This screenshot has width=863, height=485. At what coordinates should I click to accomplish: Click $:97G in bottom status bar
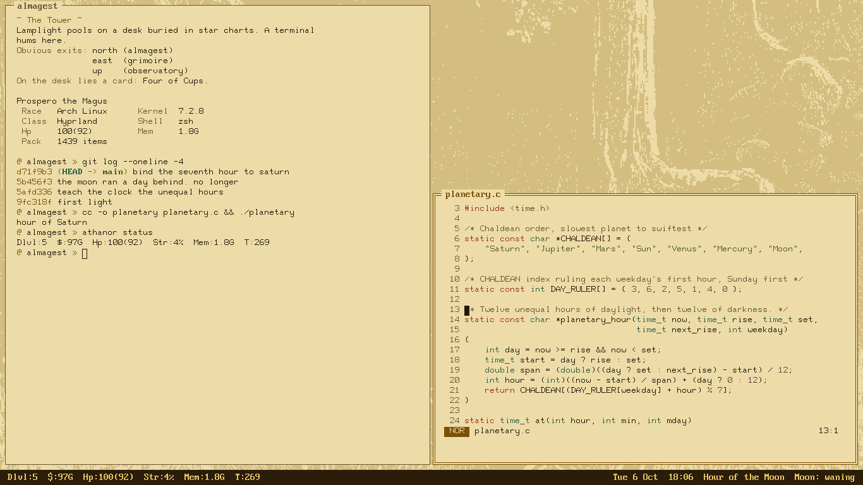[x=61, y=477]
